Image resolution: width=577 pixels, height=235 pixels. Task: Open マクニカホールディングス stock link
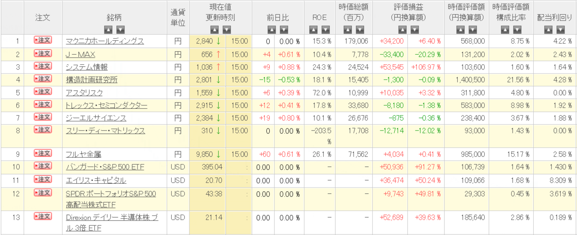coord(104,41)
